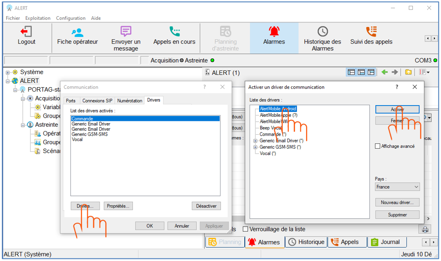Expand the Système tree node
The width and height of the screenshot is (441, 261).
8,72
